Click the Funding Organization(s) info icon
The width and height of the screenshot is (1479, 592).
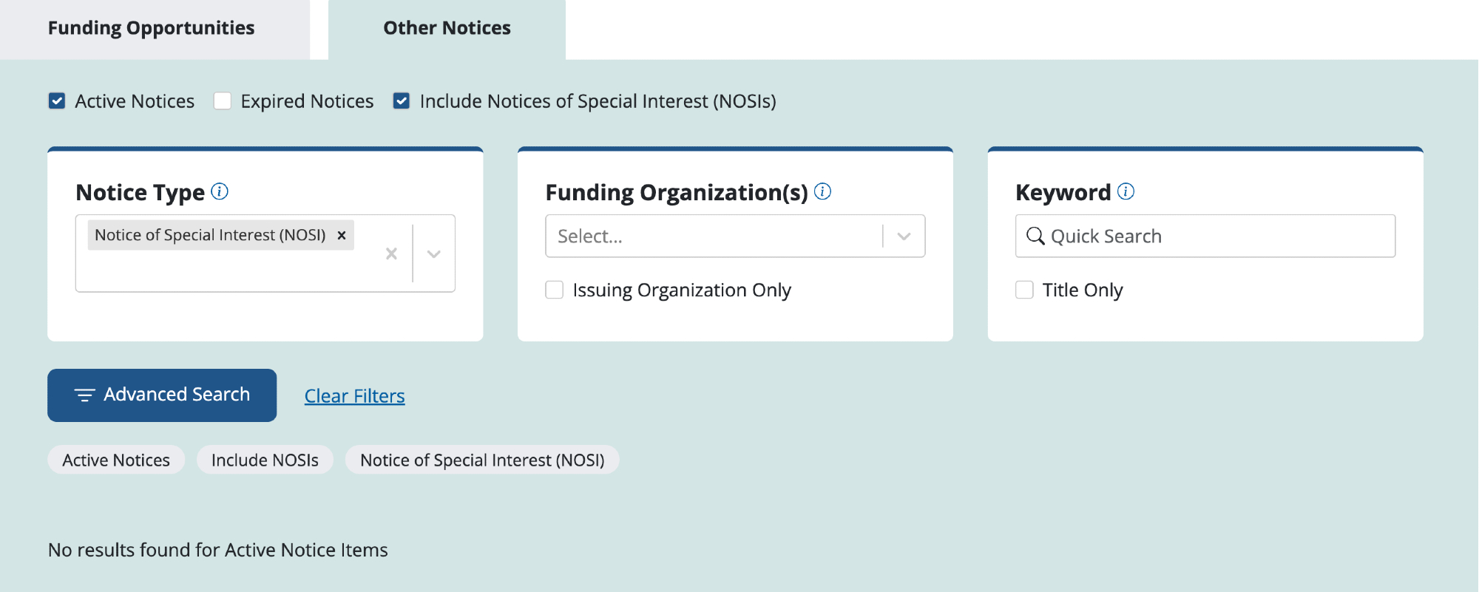pos(822,191)
